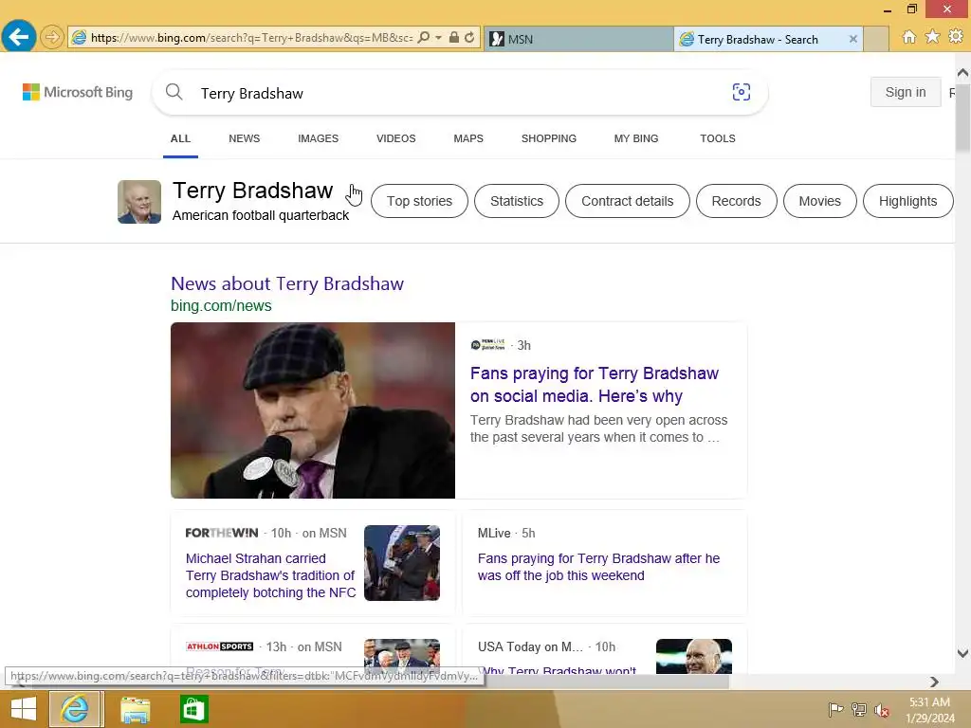Click the Action Center flag tray icon

835,709
